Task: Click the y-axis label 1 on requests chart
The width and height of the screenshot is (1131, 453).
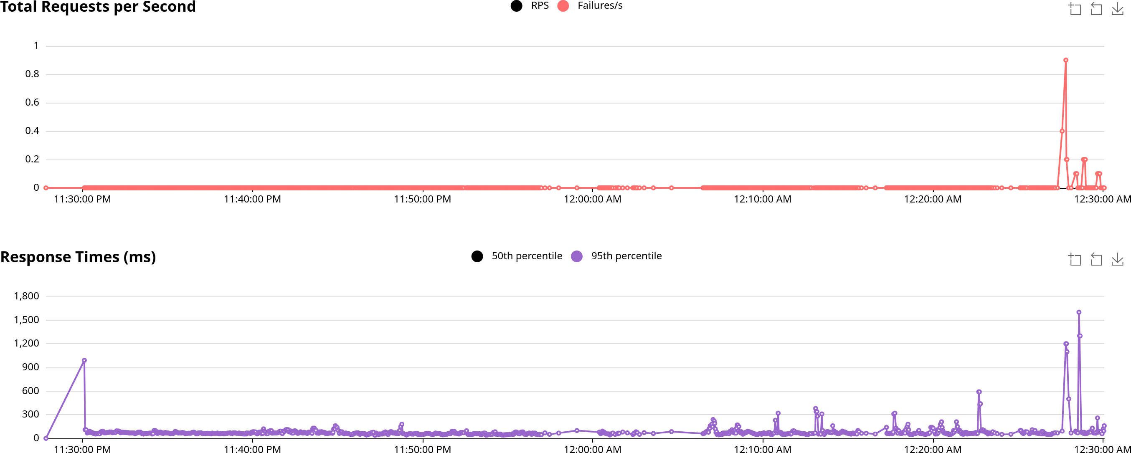Action: [x=36, y=46]
